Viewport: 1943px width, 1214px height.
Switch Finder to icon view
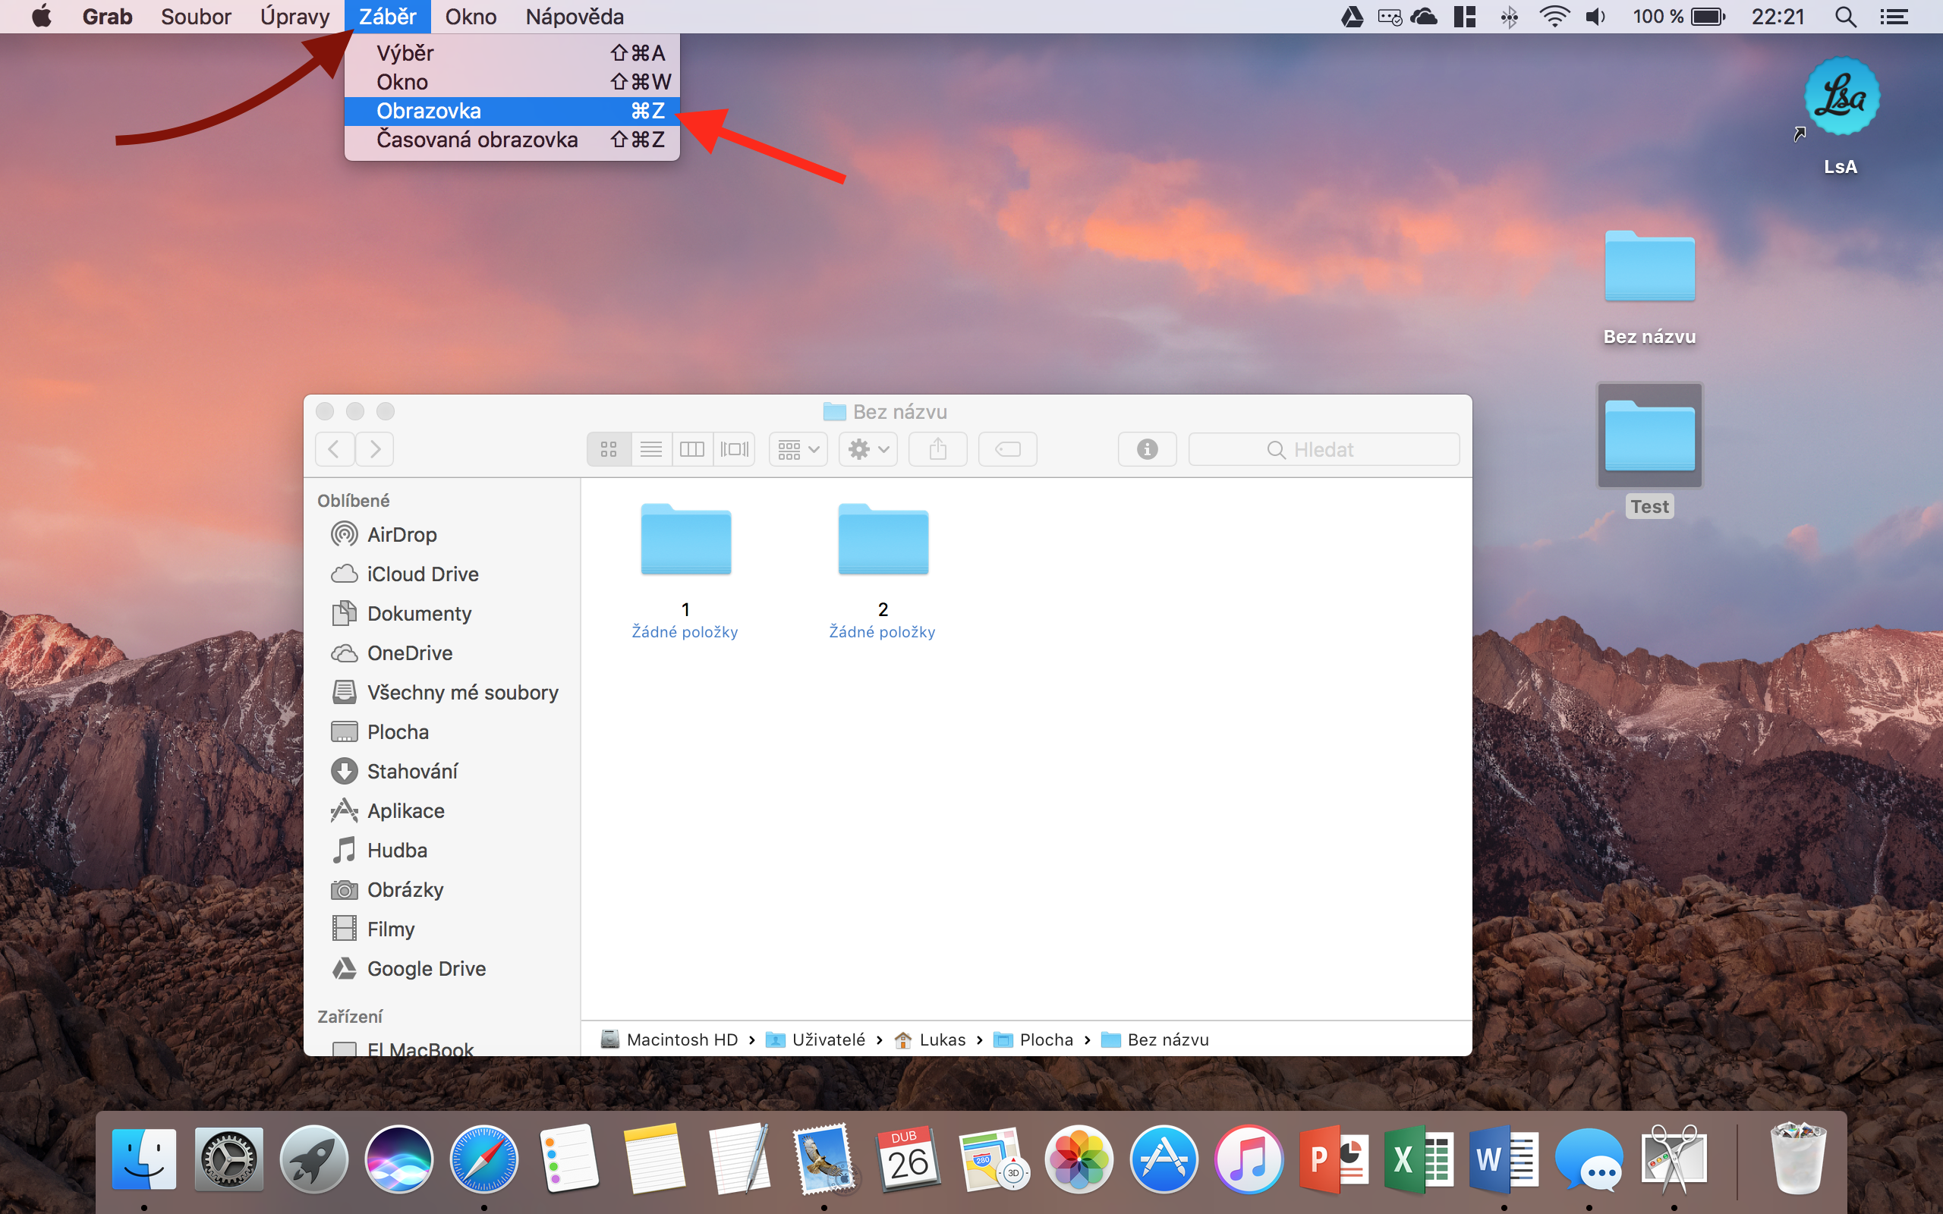click(609, 449)
